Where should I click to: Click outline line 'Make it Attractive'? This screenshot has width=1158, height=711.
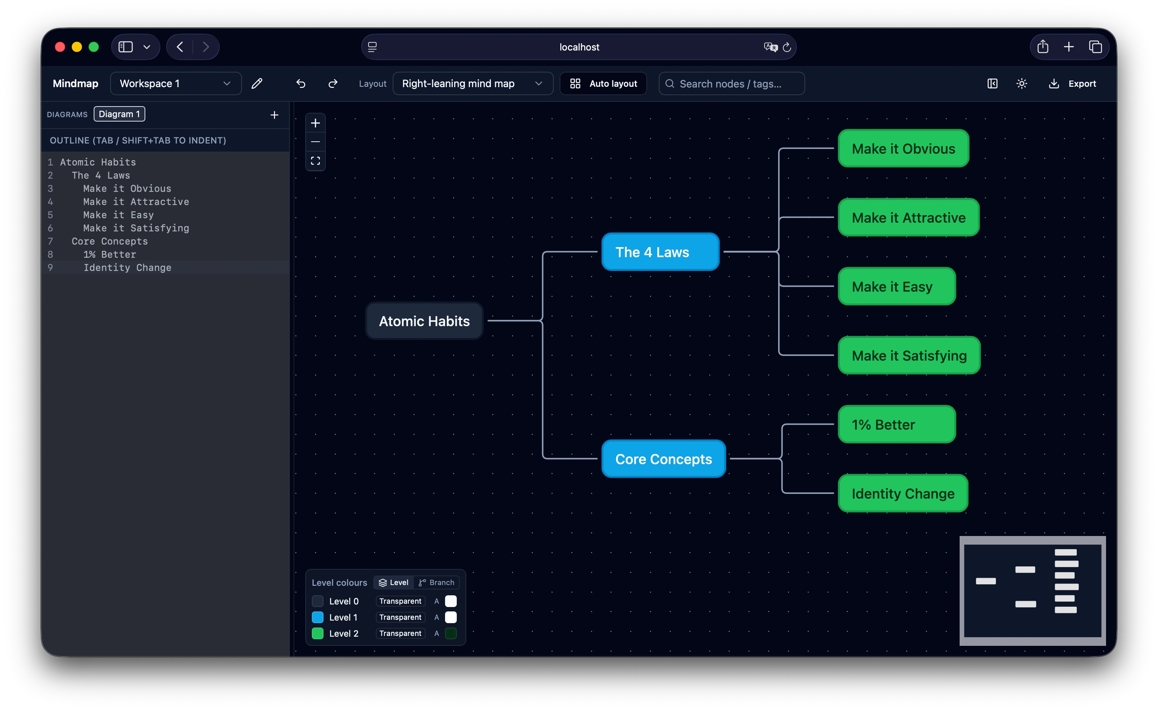(x=136, y=202)
